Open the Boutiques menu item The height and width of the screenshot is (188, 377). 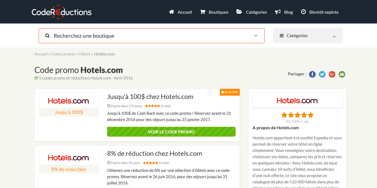tap(214, 12)
